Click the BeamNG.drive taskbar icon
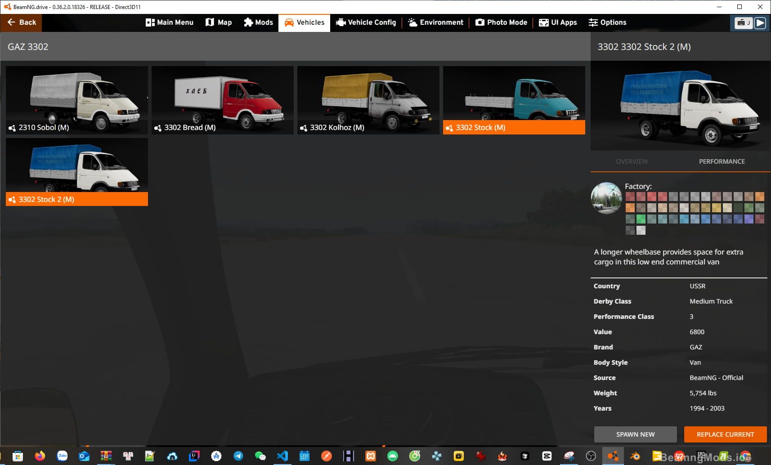This screenshot has width=771, height=465. [613, 456]
